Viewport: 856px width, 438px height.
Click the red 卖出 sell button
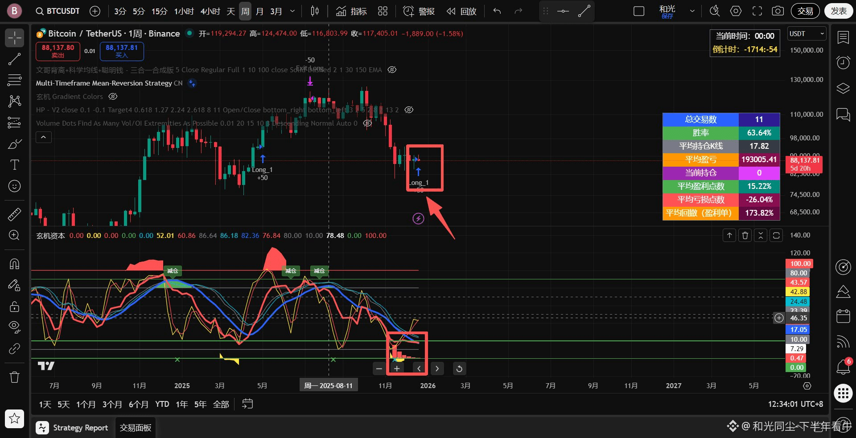coord(58,51)
